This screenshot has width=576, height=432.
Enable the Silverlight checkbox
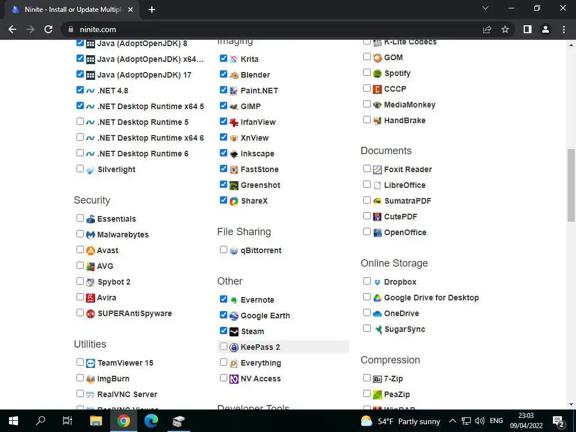tap(80, 169)
